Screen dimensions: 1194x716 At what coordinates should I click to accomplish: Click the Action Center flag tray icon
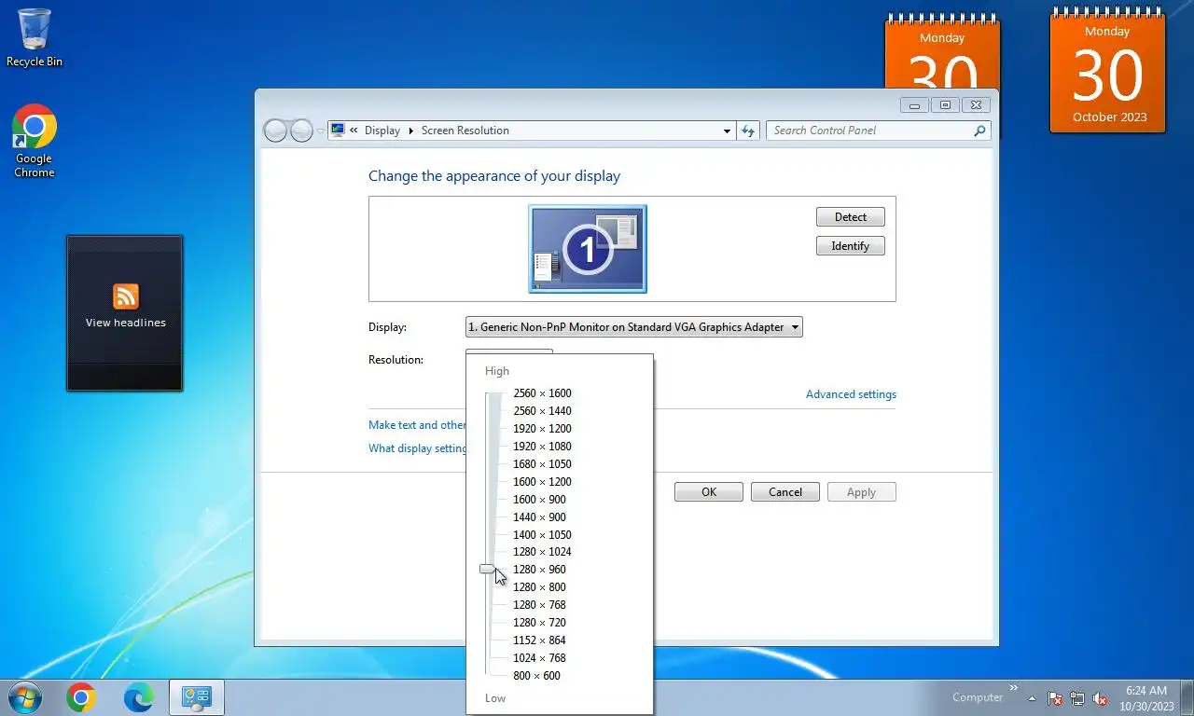point(1055,698)
